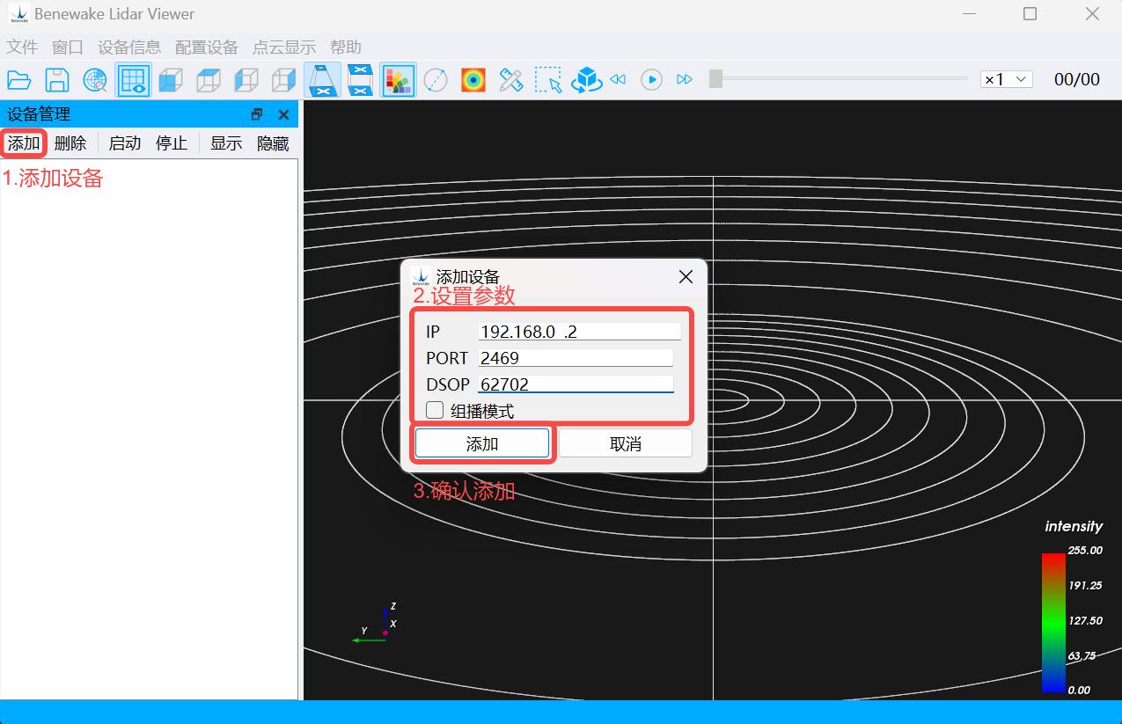This screenshot has height=724, width=1122.
Task: Click 添加 in the 设备管理 panel toolbar
Action: [x=24, y=143]
